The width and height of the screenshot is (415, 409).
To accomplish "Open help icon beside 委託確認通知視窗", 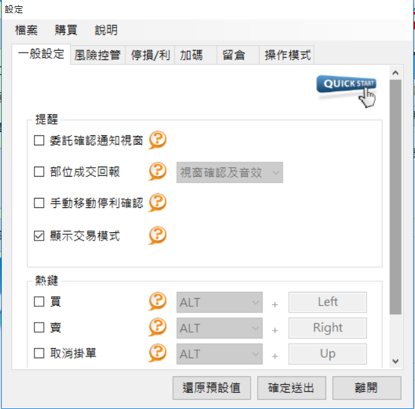I will pyautogui.click(x=157, y=140).
